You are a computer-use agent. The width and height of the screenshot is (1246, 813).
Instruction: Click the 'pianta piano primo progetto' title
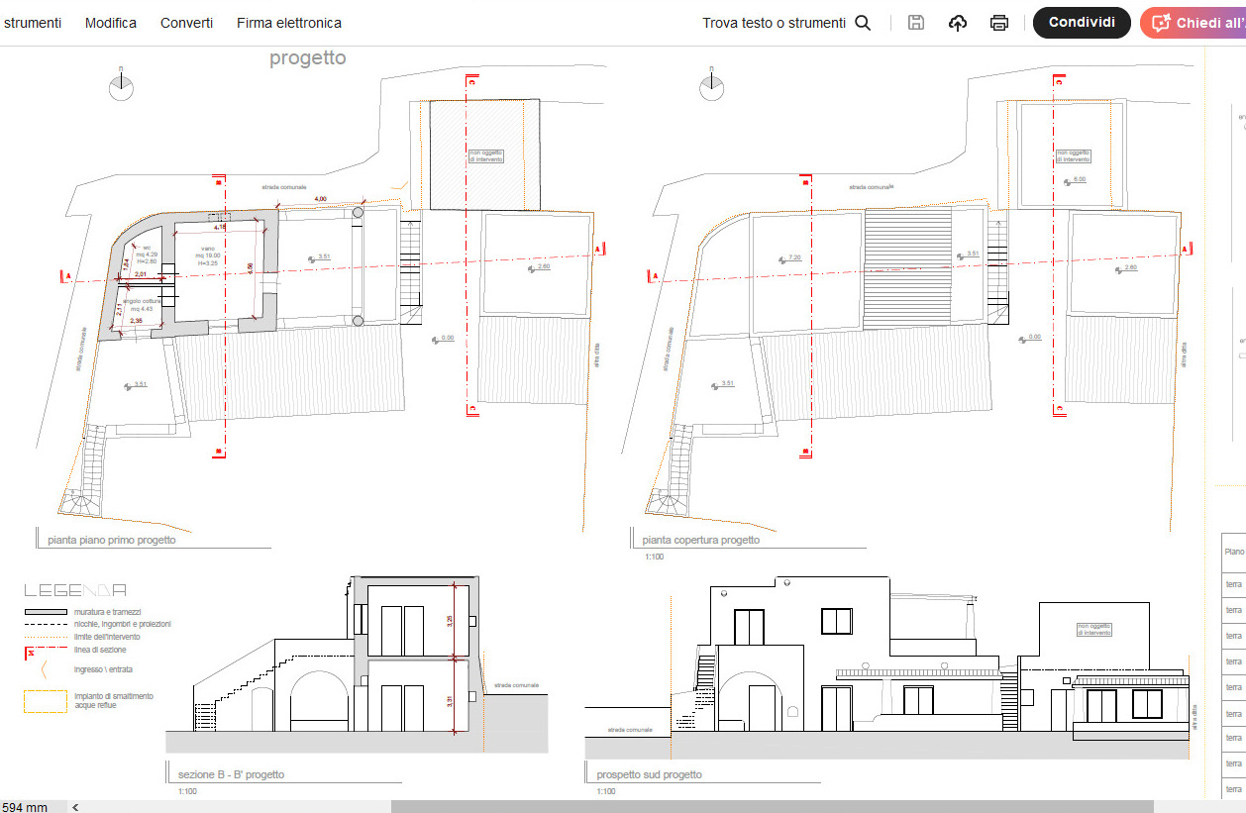coord(112,541)
